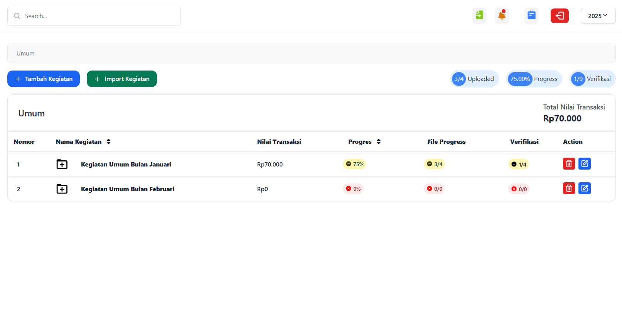Click the Umum breadcrumb
622x333 pixels.
25,54
